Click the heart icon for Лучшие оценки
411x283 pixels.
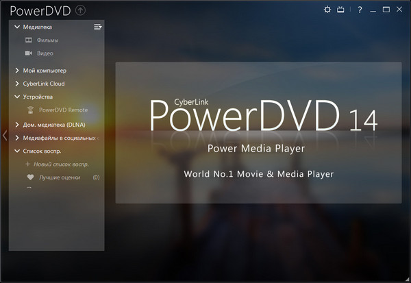click(x=29, y=177)
